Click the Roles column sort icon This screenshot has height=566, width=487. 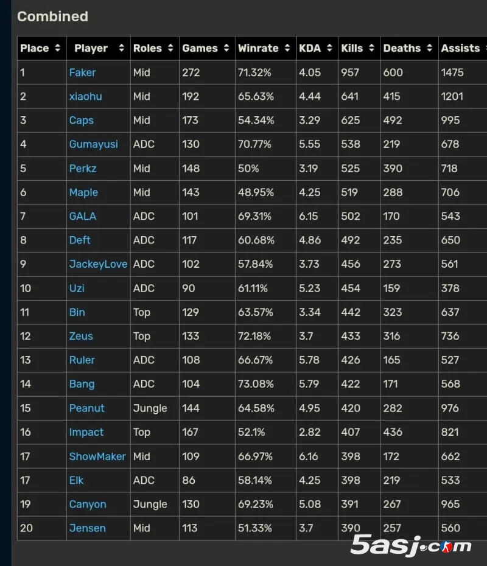[172, 48]
